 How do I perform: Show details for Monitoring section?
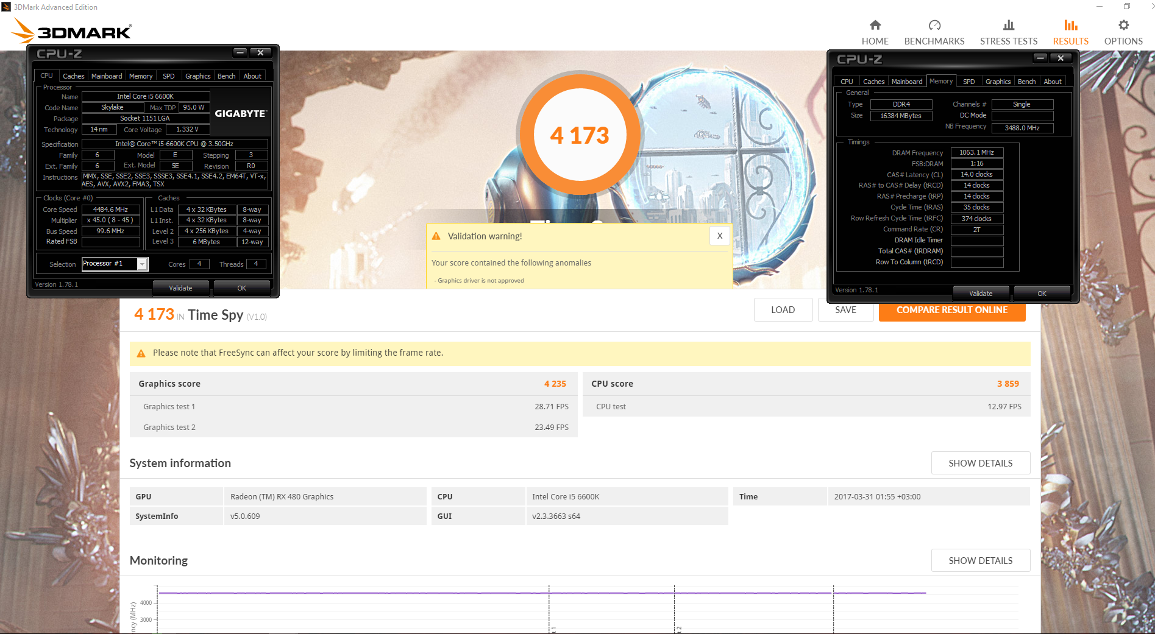(x=981, y=560)
